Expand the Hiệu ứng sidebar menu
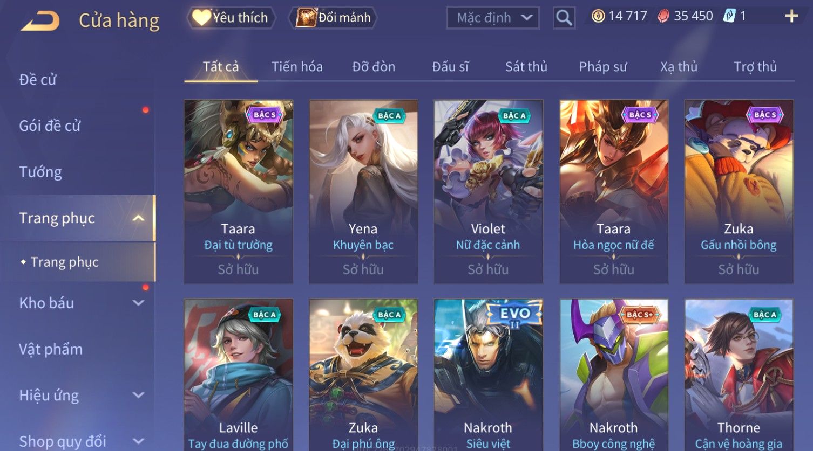Viewport: 813px width, 451px height. (138, 395)
